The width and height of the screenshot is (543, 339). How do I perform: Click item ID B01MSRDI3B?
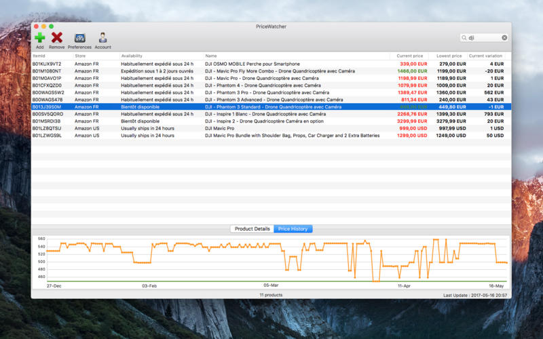coord(46,121)
